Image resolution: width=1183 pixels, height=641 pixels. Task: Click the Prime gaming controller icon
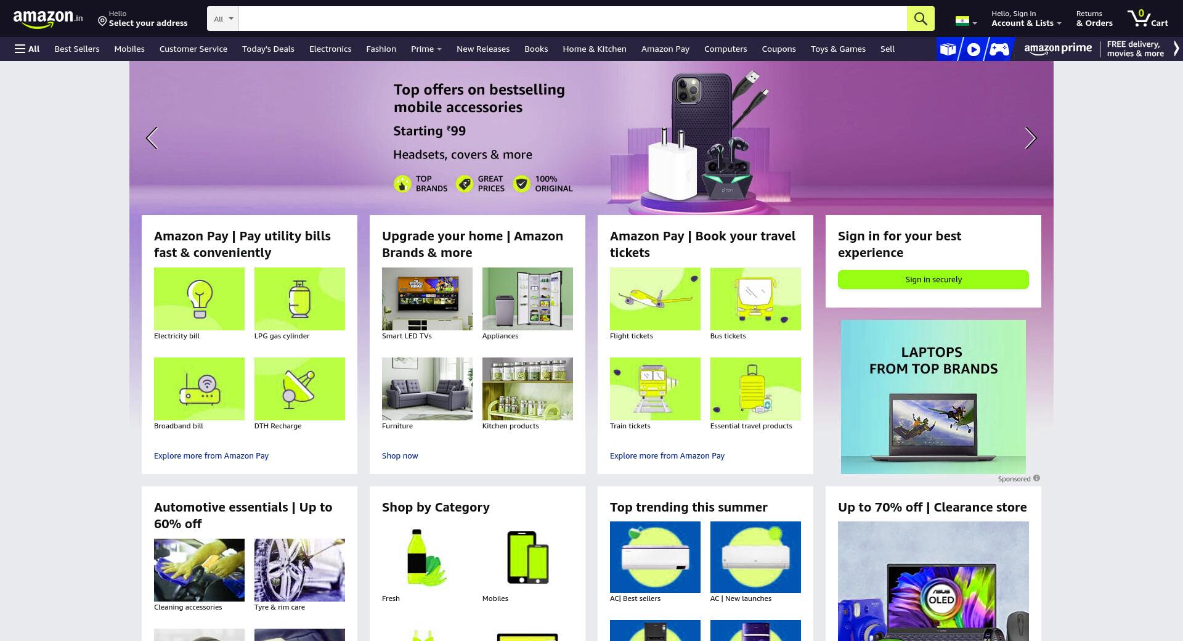point(999,49)
